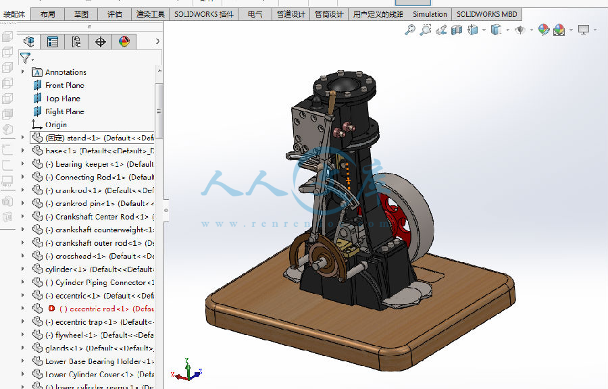Select the Cylinder Piping Connector<1> component
The width and height of the screenshot is (608, 389).
click(93, 282)
